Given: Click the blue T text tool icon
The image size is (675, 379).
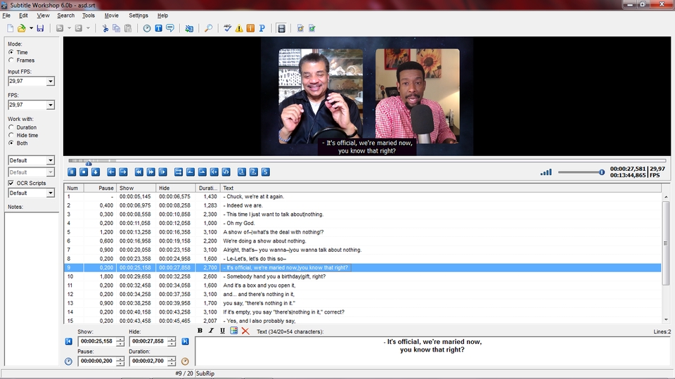Looking at the screenshot, I should 158,28.
